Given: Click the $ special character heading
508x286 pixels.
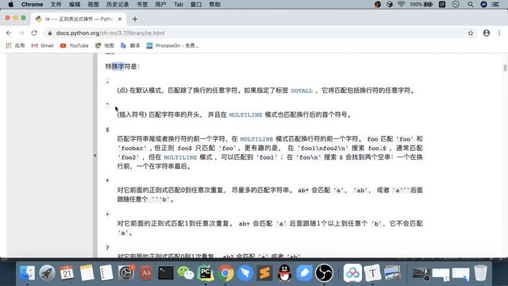Looking at the screenshot, I should tap(108, 129).
